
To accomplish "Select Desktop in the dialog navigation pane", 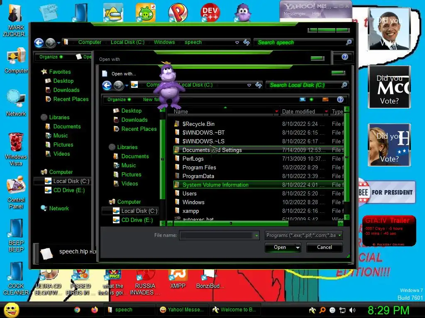I will [132, 111].
